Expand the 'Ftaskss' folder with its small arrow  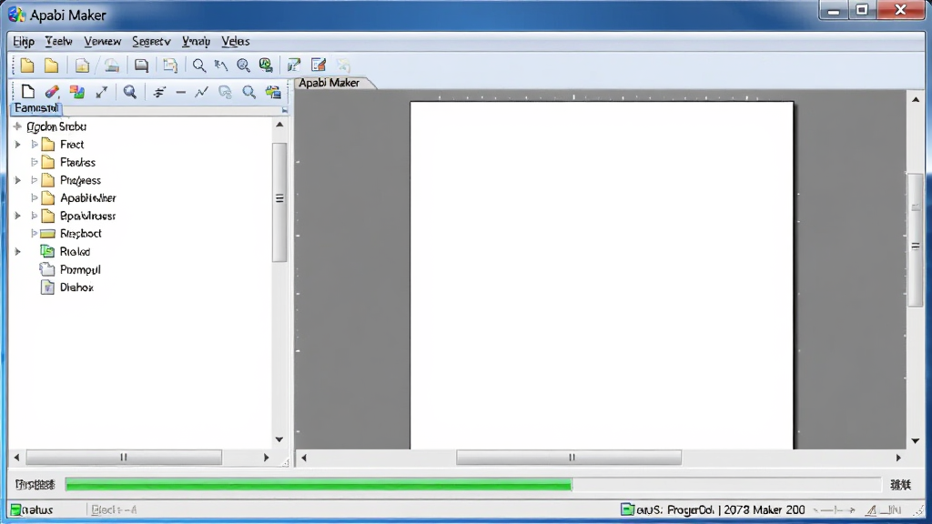[35, 162]
